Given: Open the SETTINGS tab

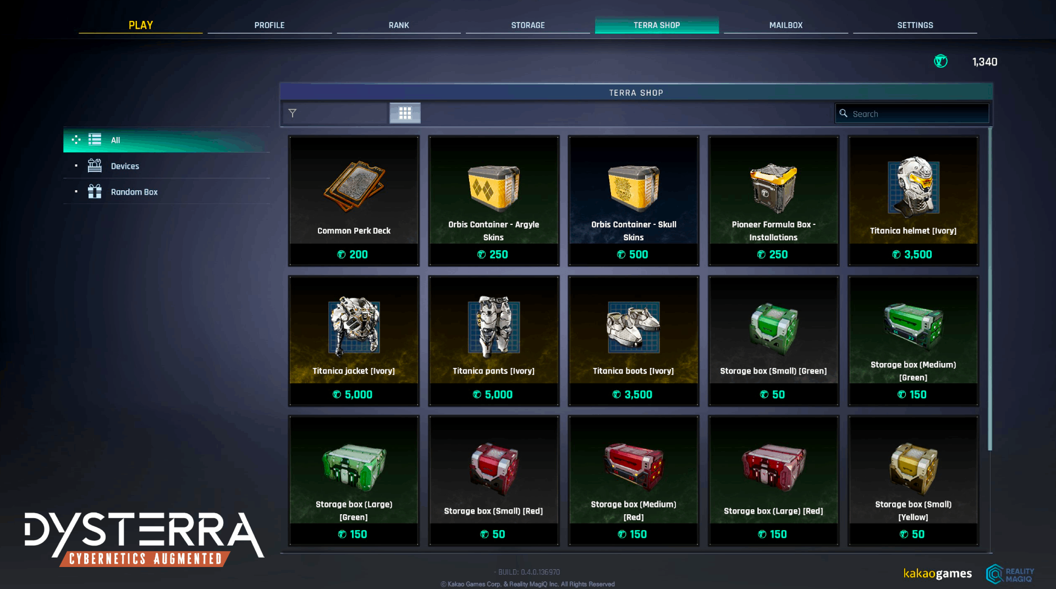Looking at the screenshot, I should 915,25.
